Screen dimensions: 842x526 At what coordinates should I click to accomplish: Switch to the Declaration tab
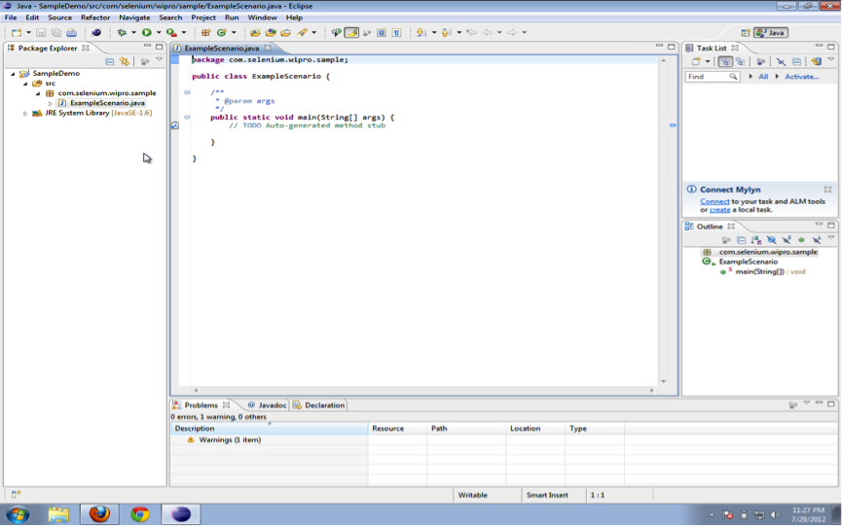pyautogui.click(x=319, y=405)
